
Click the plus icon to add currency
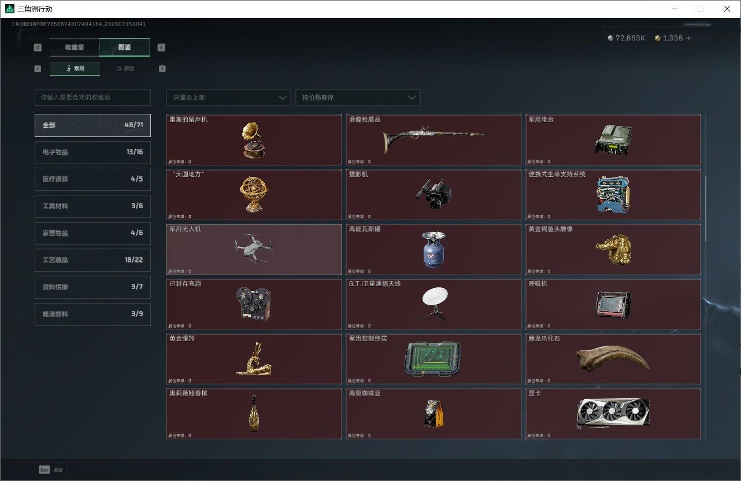(688, 38)
